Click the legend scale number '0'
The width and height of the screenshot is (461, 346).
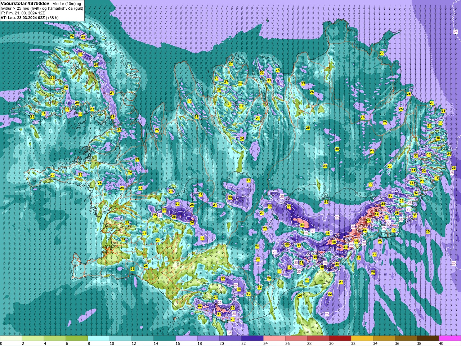coord(1,343)
